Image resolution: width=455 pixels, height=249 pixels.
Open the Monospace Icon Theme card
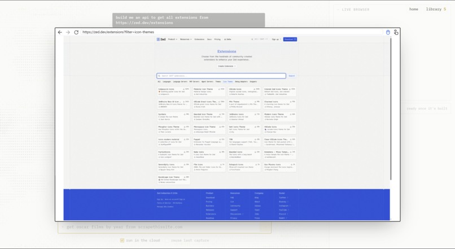click(209, 129)
